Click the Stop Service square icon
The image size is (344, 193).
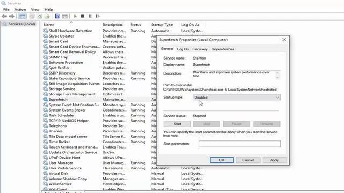click(82, 16)
